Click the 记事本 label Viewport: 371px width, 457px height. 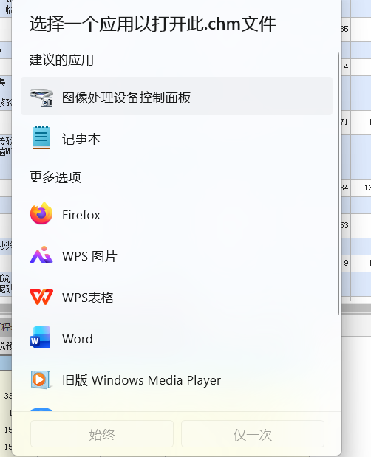pos(81,139)
